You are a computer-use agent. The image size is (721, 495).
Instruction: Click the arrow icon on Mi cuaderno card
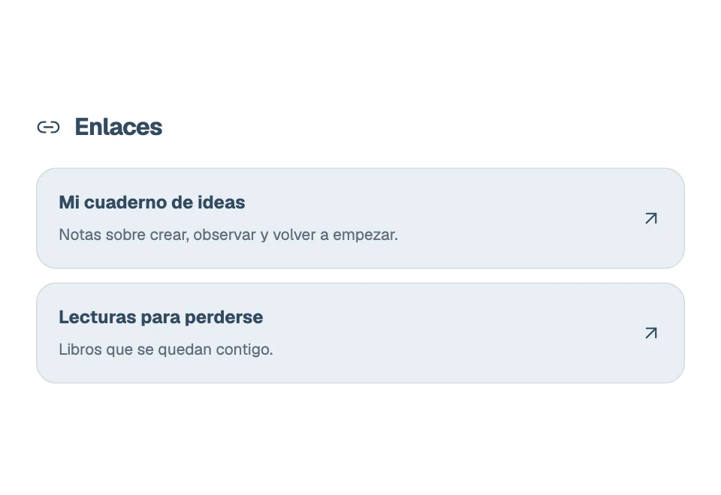[651, 218]
